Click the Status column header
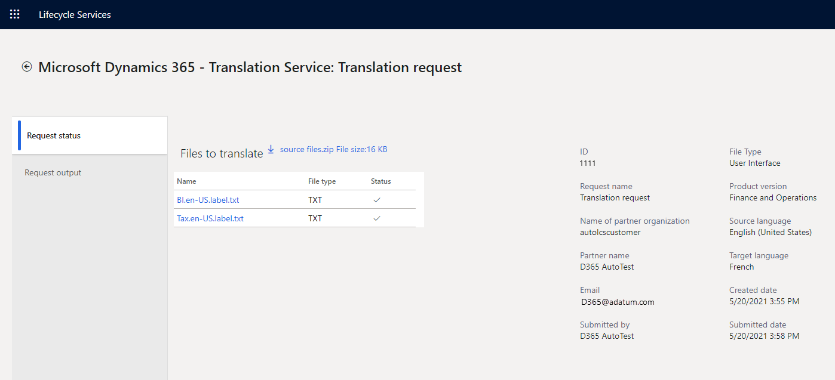The image size is (835, 380). click(380, 181)
